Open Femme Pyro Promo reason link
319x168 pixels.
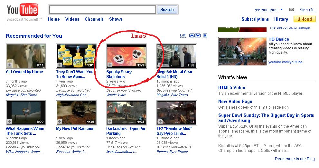click(x=172, y=152)
